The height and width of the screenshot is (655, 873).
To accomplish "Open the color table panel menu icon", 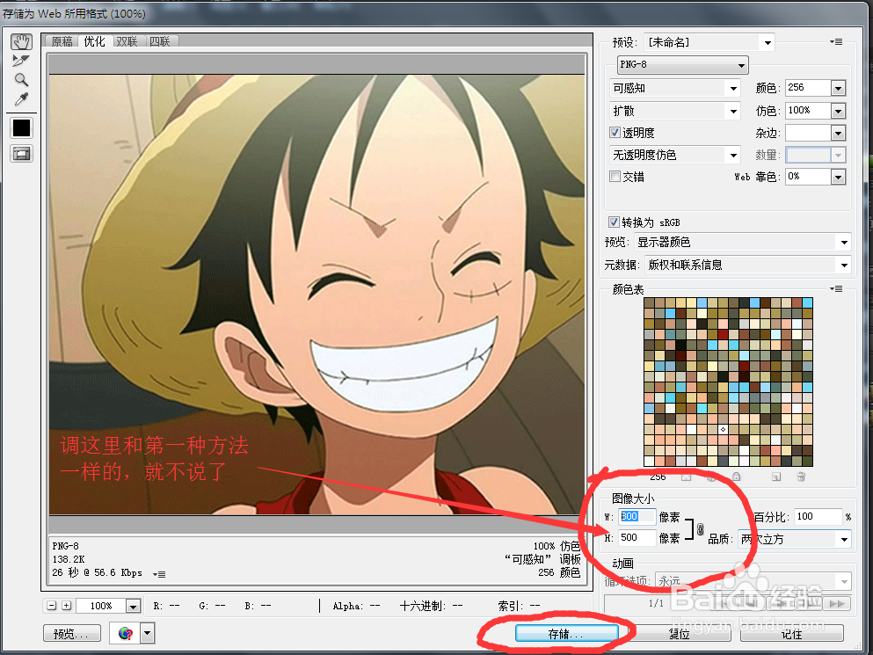I will (836, 288).
